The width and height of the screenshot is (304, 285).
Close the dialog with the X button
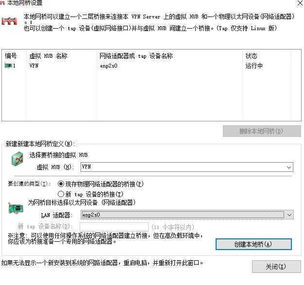click(300, 3)
